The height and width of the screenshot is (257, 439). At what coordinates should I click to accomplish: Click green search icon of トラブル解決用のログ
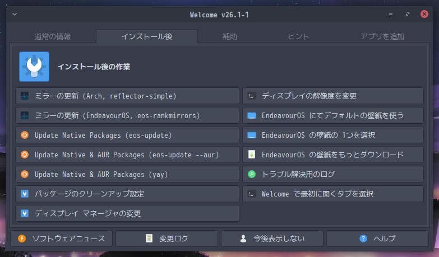click(251, 174)
